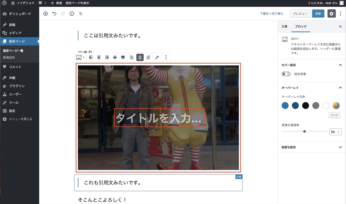Open the 新規 menu in admin bar

coord(56,3)
